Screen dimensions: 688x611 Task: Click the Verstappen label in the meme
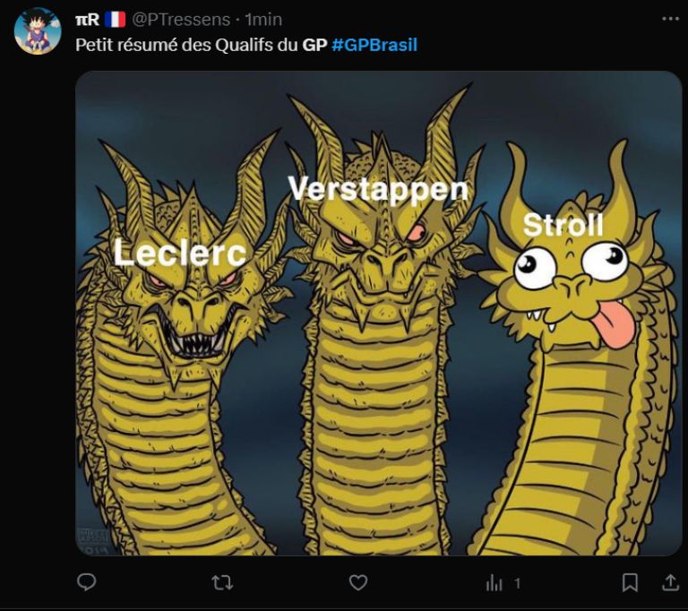point(378,189)
